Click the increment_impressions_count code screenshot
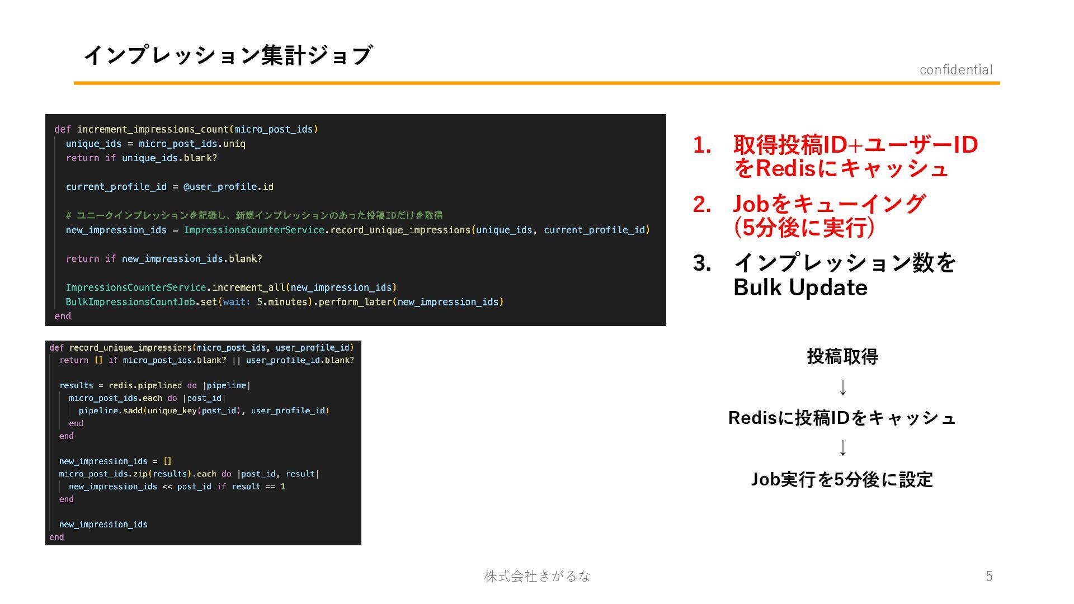The height and width of the screenshot is (604, 1074). (355, 220)
